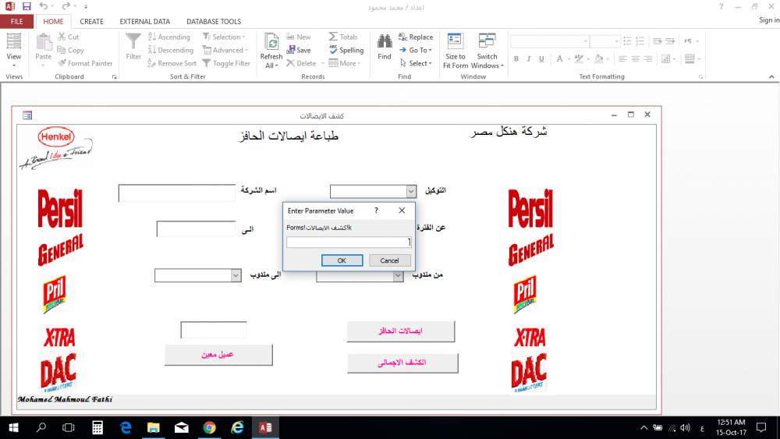Click the Undo arrow in the title bar
780x439 pixels.
43,6
